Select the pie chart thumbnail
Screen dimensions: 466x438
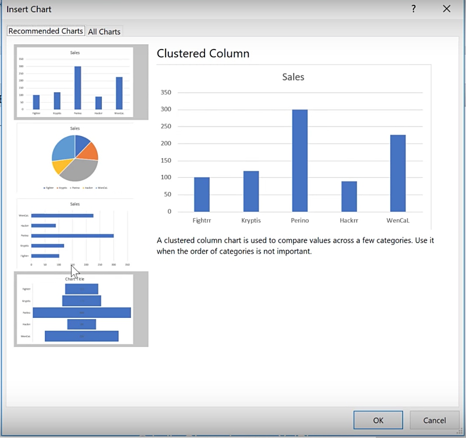(x=75, y=157)
